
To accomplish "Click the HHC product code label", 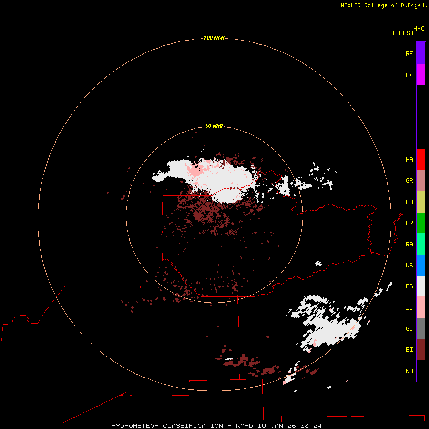I will coord(419,29).
